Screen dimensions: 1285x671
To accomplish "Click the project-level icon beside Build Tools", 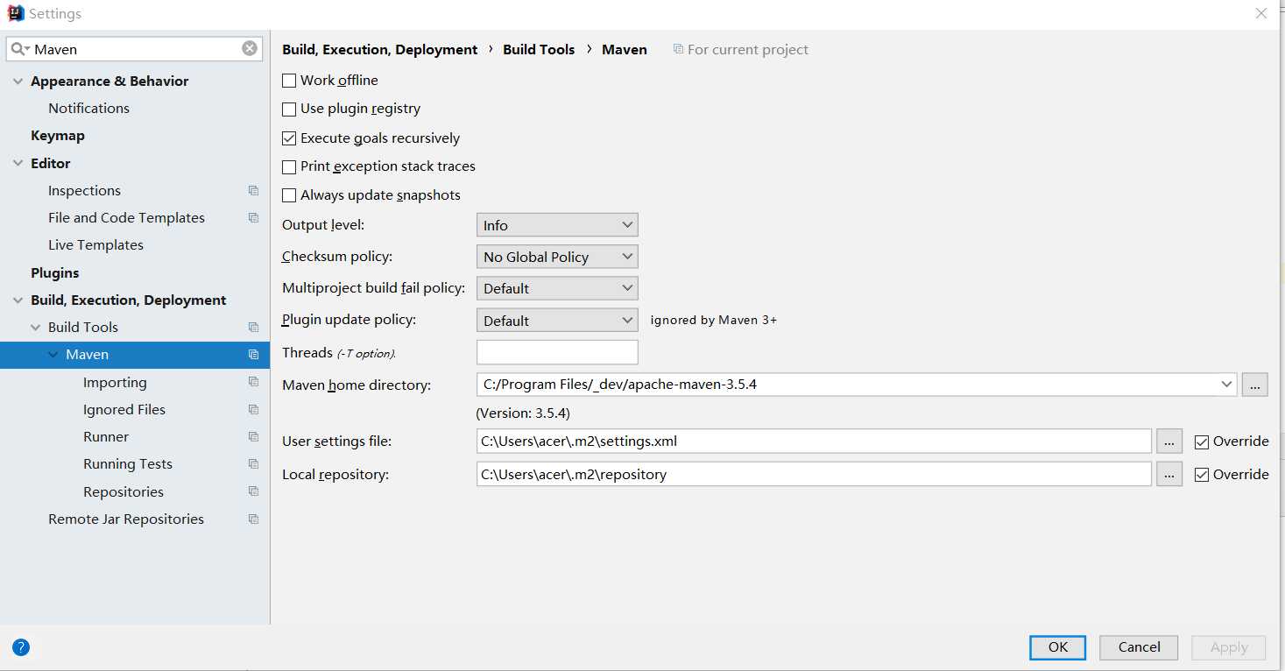I will tap(253, 328).
